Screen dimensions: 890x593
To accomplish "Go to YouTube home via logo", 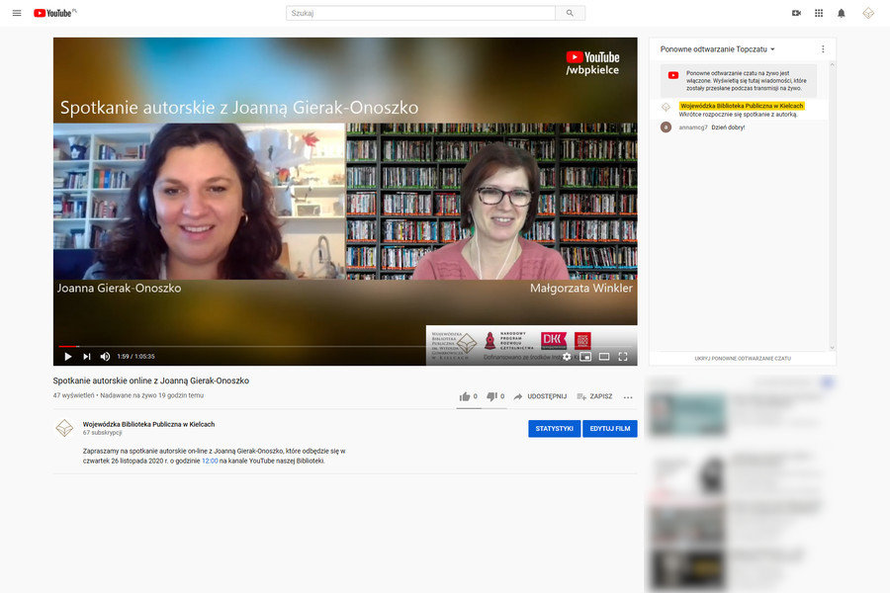I will (x=54, y=13).
